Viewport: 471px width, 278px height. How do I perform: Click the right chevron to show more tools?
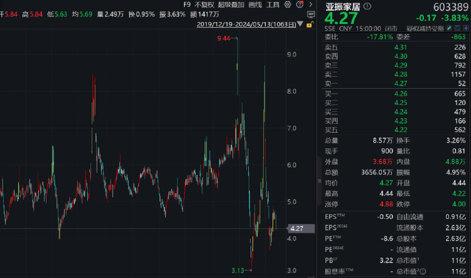[311, 4]
